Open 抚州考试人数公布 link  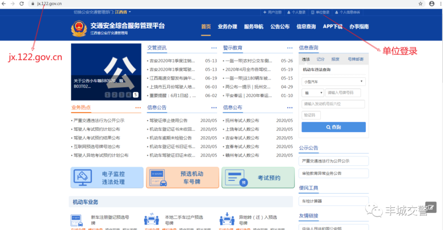[x=242, y=120]
